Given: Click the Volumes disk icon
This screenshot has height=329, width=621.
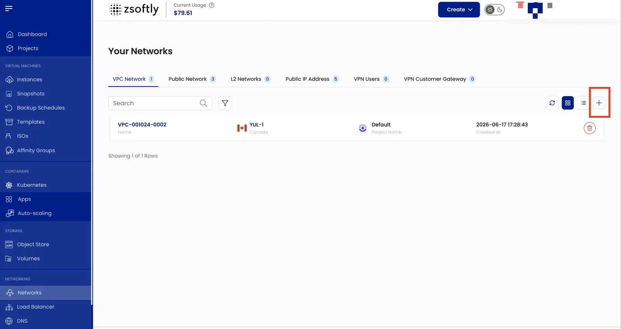Looking at the screenshot, I should (9, 258).
